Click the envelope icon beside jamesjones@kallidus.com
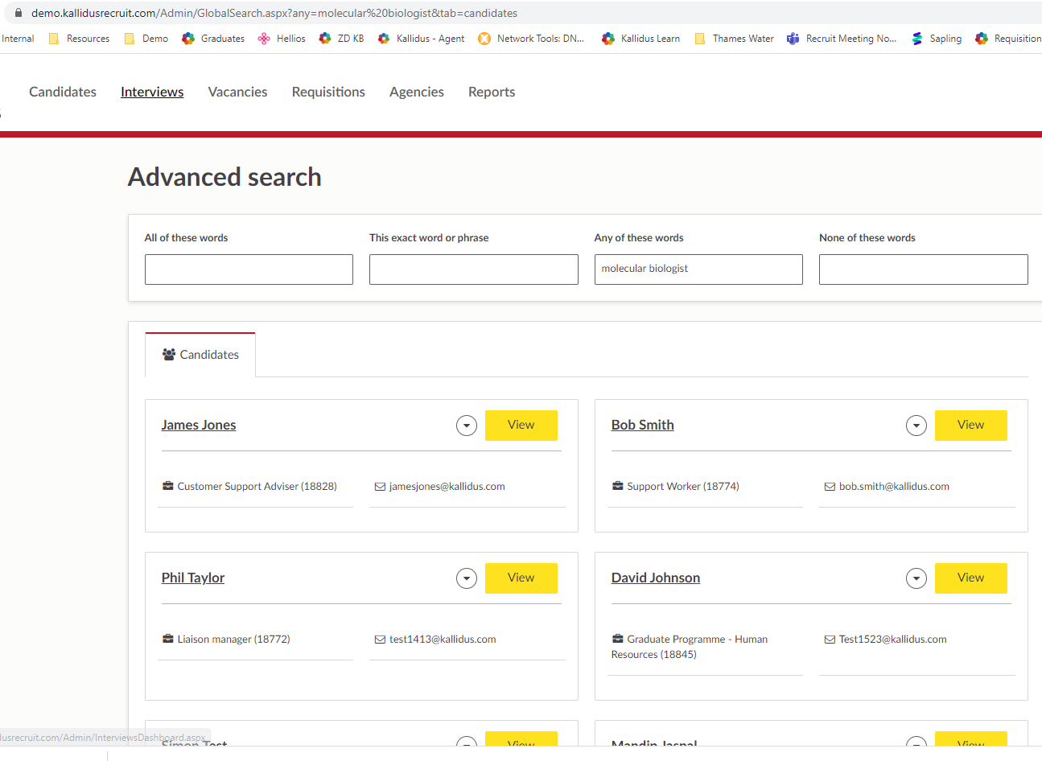Screen dimensions: 1042x761 click(380, 487)
